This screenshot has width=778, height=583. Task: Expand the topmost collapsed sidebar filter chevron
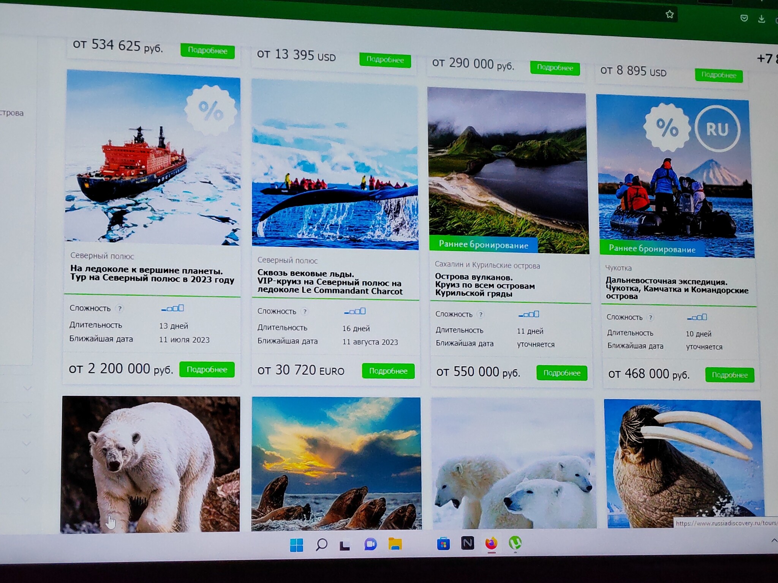coord(27,388)
